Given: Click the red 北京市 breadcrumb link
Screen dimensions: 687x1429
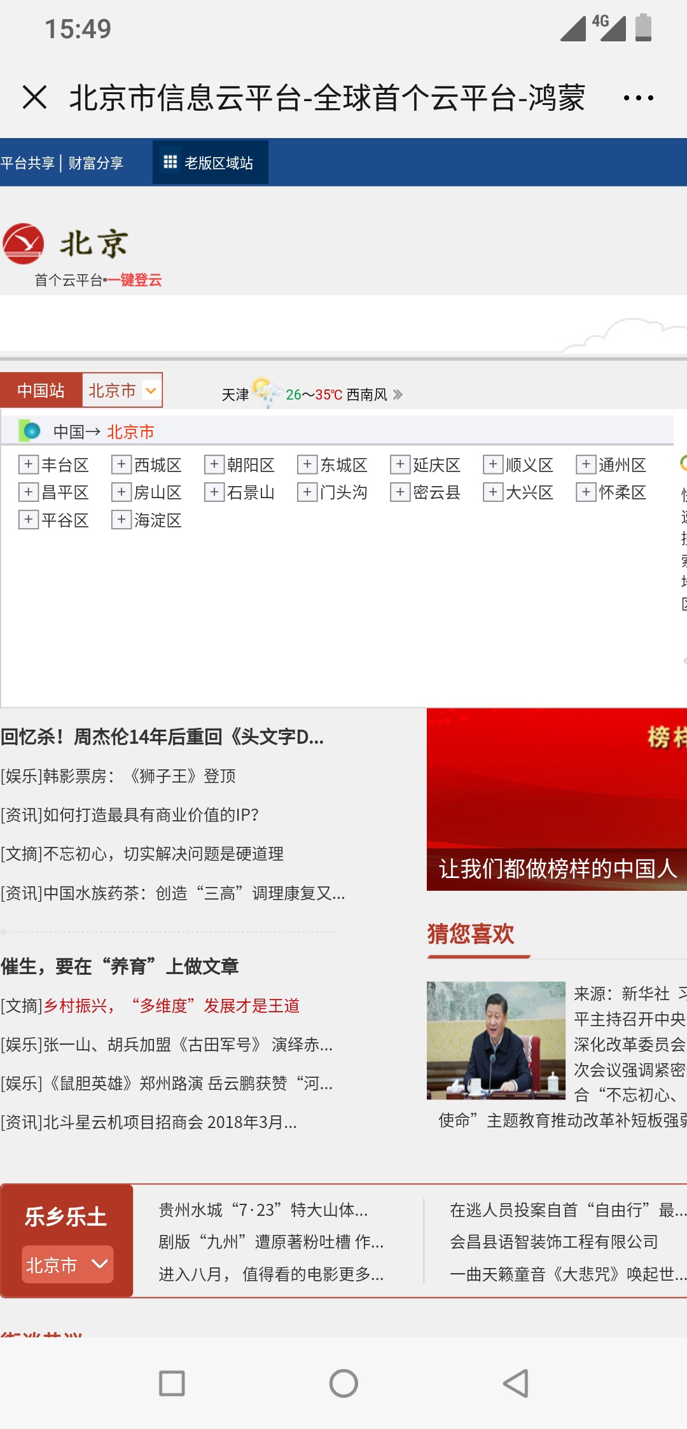Looking at the screenshot, I should [x=130, y=432].
